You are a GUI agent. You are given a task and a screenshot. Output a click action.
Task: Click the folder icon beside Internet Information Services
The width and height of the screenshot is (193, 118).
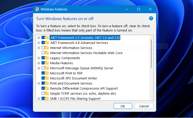pyautogui.click(x=47, y=48)
